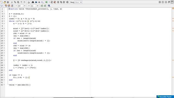
Task: Copy selection using the Copy icon
Action: tap(15, 2)
